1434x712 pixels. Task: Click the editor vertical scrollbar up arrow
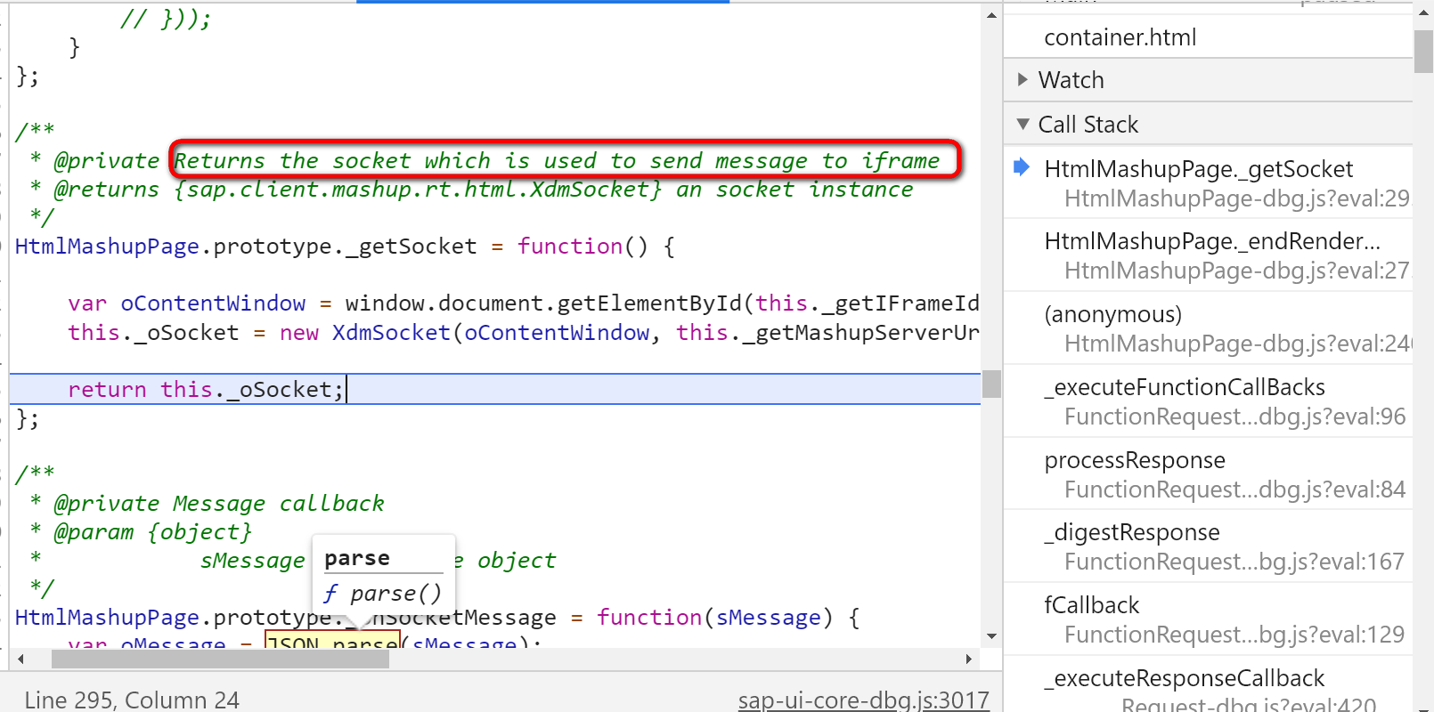[x=991, y=15]
